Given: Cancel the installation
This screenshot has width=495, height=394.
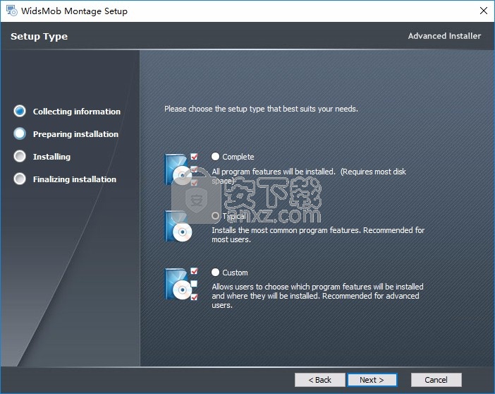Looking at the screenshot, I should coord(436,380).
